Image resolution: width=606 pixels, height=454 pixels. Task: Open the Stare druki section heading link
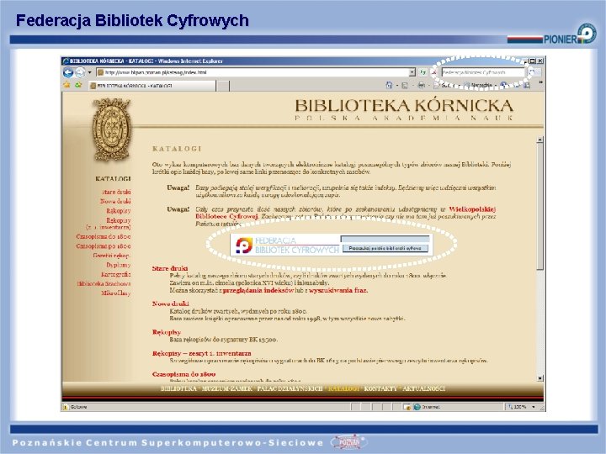170,268
